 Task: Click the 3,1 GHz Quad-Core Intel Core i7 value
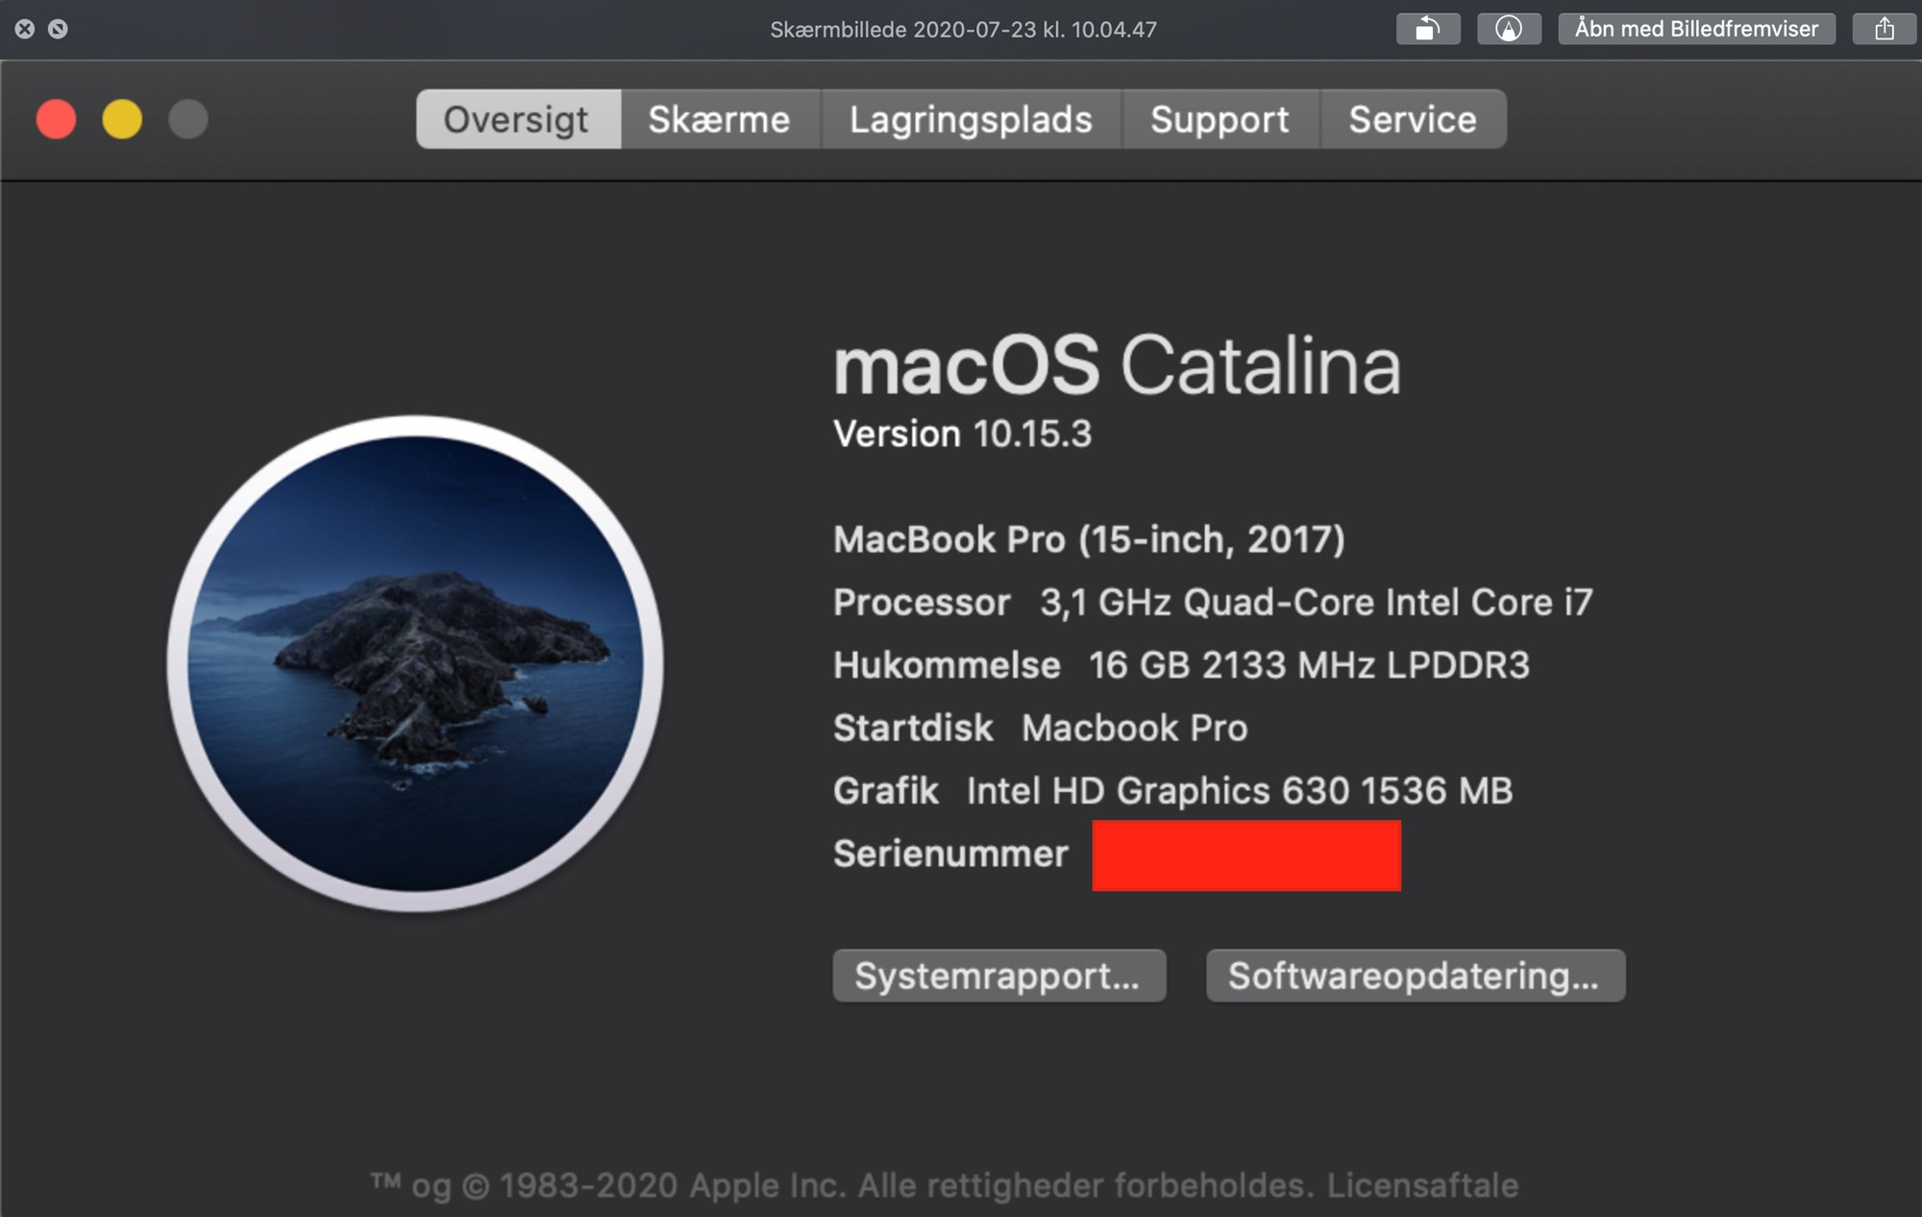pos(1317,603)
